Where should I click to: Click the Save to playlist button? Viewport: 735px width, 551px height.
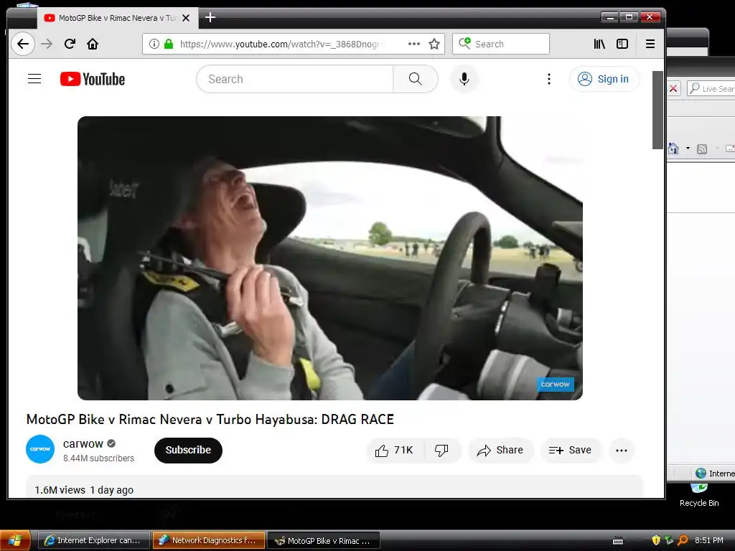[571, 451]
